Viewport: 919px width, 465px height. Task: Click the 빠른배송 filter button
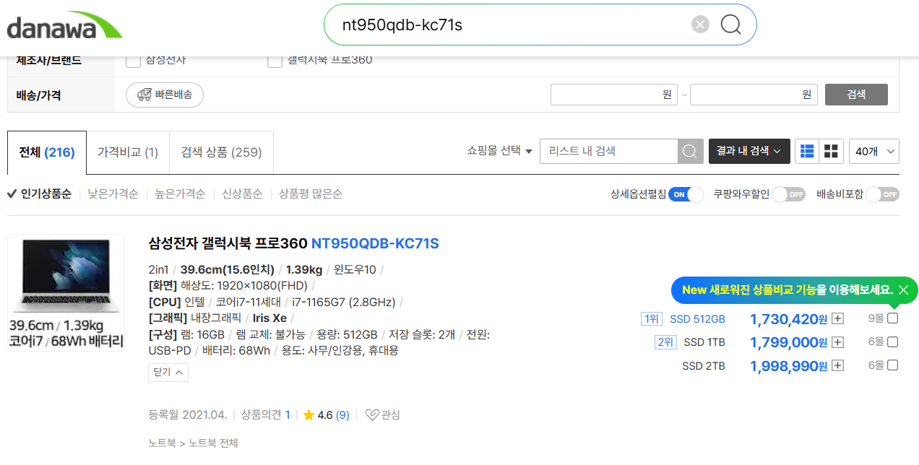coord(165,95)
